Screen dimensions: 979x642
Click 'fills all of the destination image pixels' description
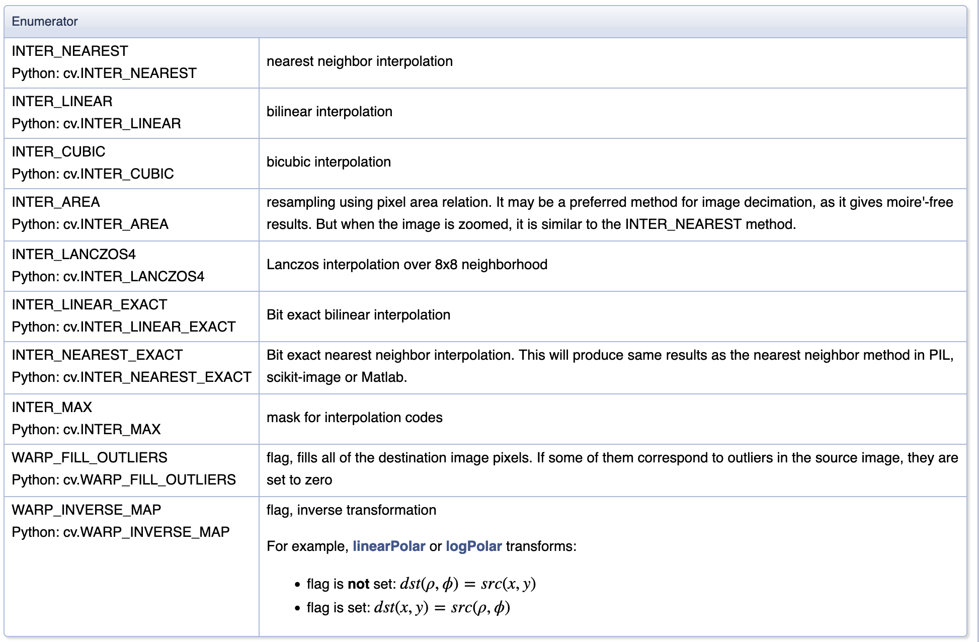point(612,469)
